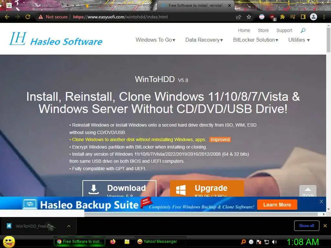The width and height of the screenshot is (331, 248).
Task: Expand the Utilities menu
Action: [299, 40]
